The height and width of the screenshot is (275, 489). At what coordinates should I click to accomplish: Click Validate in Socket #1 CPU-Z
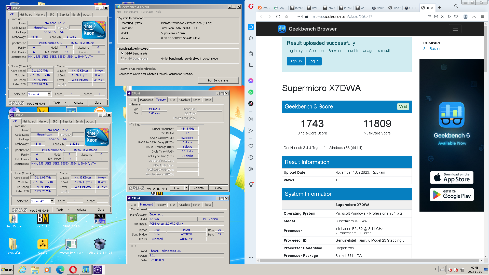point(78,103)
